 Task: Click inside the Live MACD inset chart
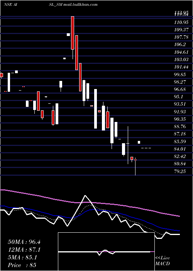tap(106, 252)
